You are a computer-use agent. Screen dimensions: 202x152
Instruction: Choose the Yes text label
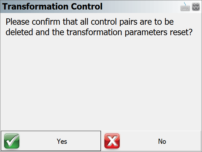tap(62, 141)
